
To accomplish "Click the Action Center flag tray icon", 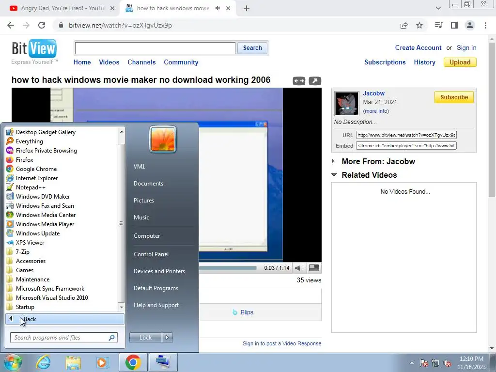I will (424, 363).
